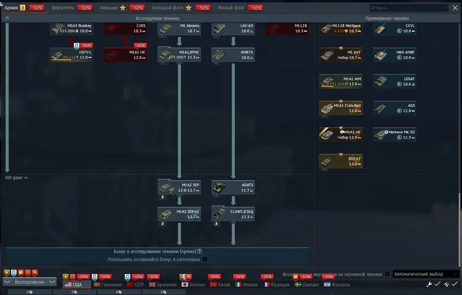Viewport: 462px width, 295px height.
Task: Enable 'Показывать оставшийся бонус в заголовках' checkbox
Action: point(205,260)
